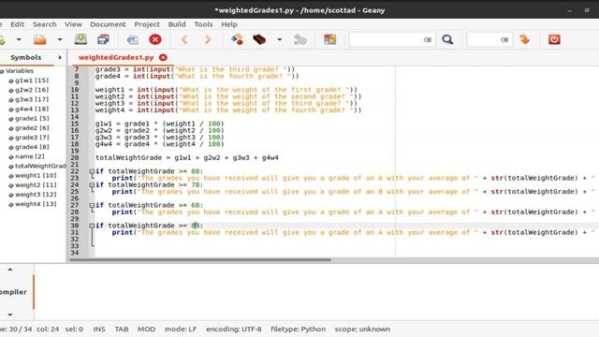Screen dimensions: 599x337
Task: Click the editor's horizontal scrollbar thumb
Action: pos(200,260)
